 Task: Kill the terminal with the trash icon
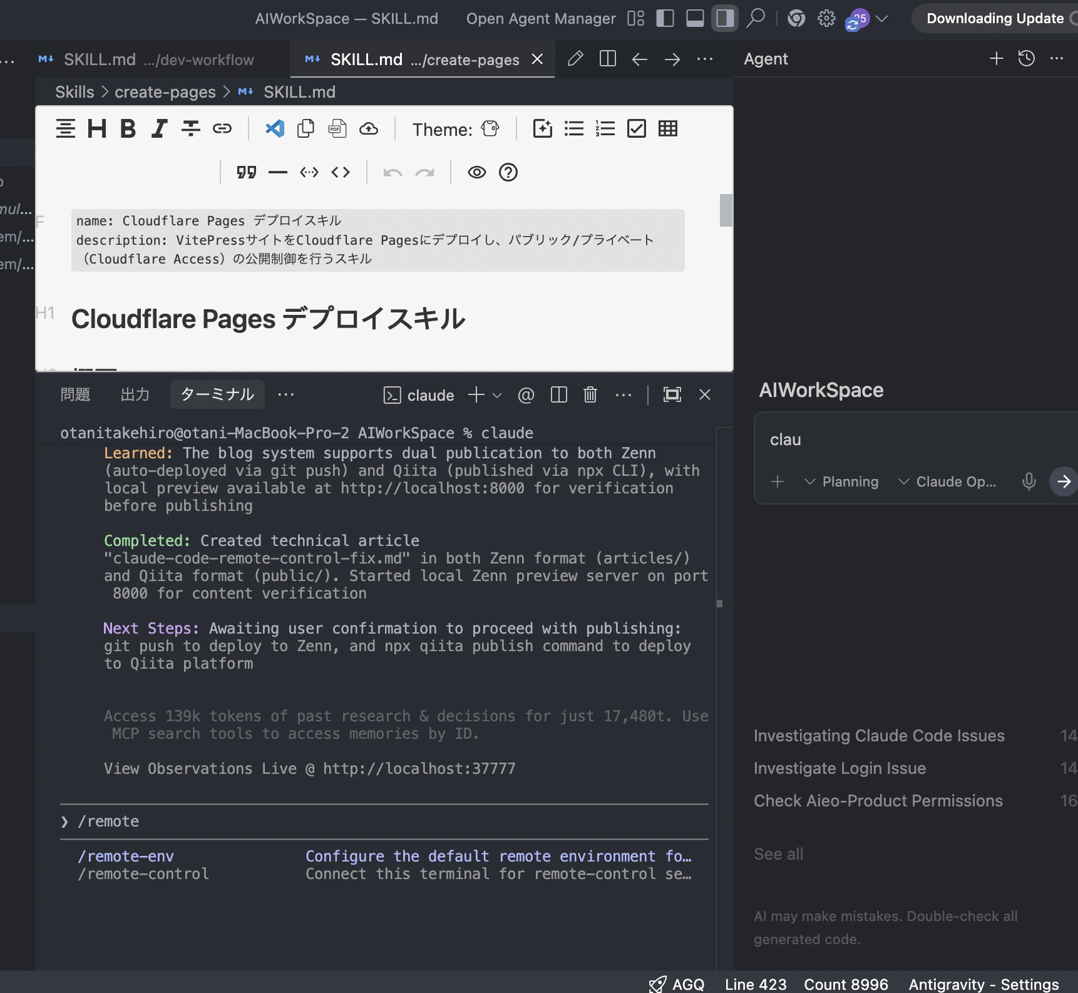coord(590,394)
